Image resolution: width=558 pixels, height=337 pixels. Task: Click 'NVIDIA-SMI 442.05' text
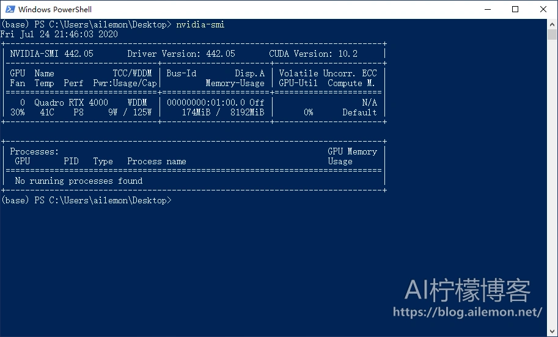51,54
